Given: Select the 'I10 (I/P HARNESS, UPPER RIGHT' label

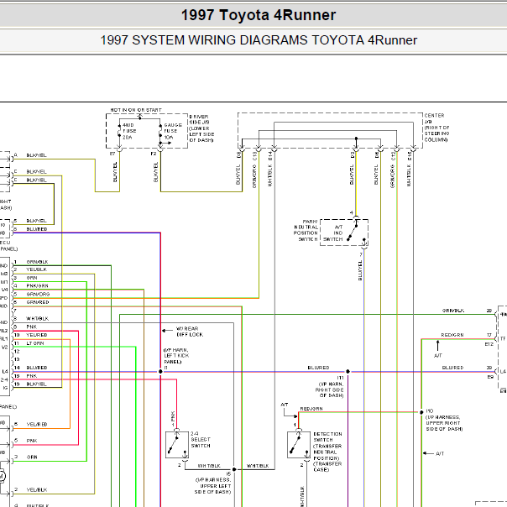Looking at the screenshot, I should [444, 420].
